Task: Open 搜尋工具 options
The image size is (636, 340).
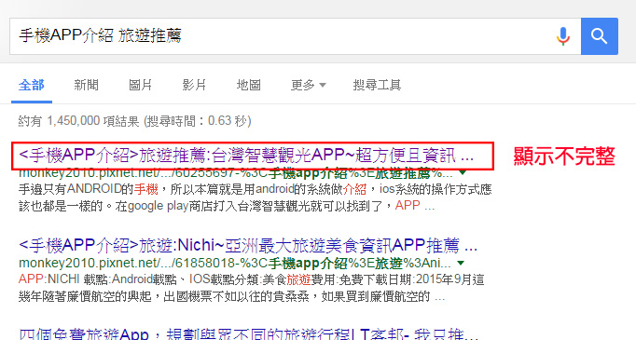Action: tap(377, 85)
